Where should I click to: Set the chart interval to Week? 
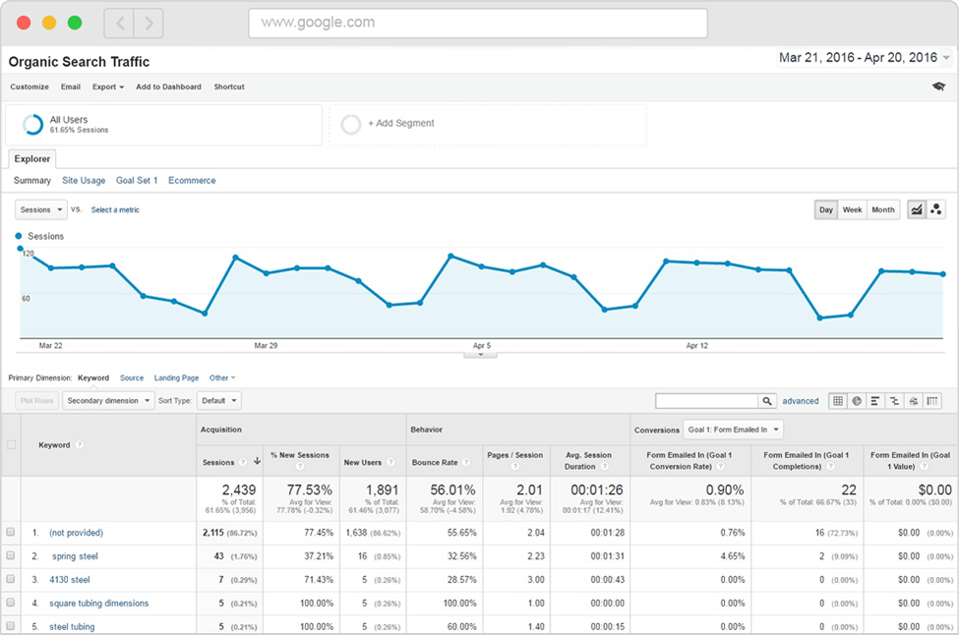(852, 209)
